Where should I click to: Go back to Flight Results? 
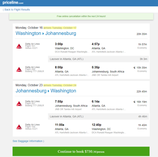point(16,10)
